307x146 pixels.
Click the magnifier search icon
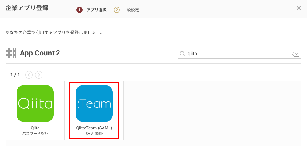(x=182, y=54)
